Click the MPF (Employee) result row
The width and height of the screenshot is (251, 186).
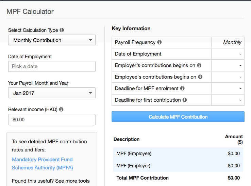click(x=178, y=153)
